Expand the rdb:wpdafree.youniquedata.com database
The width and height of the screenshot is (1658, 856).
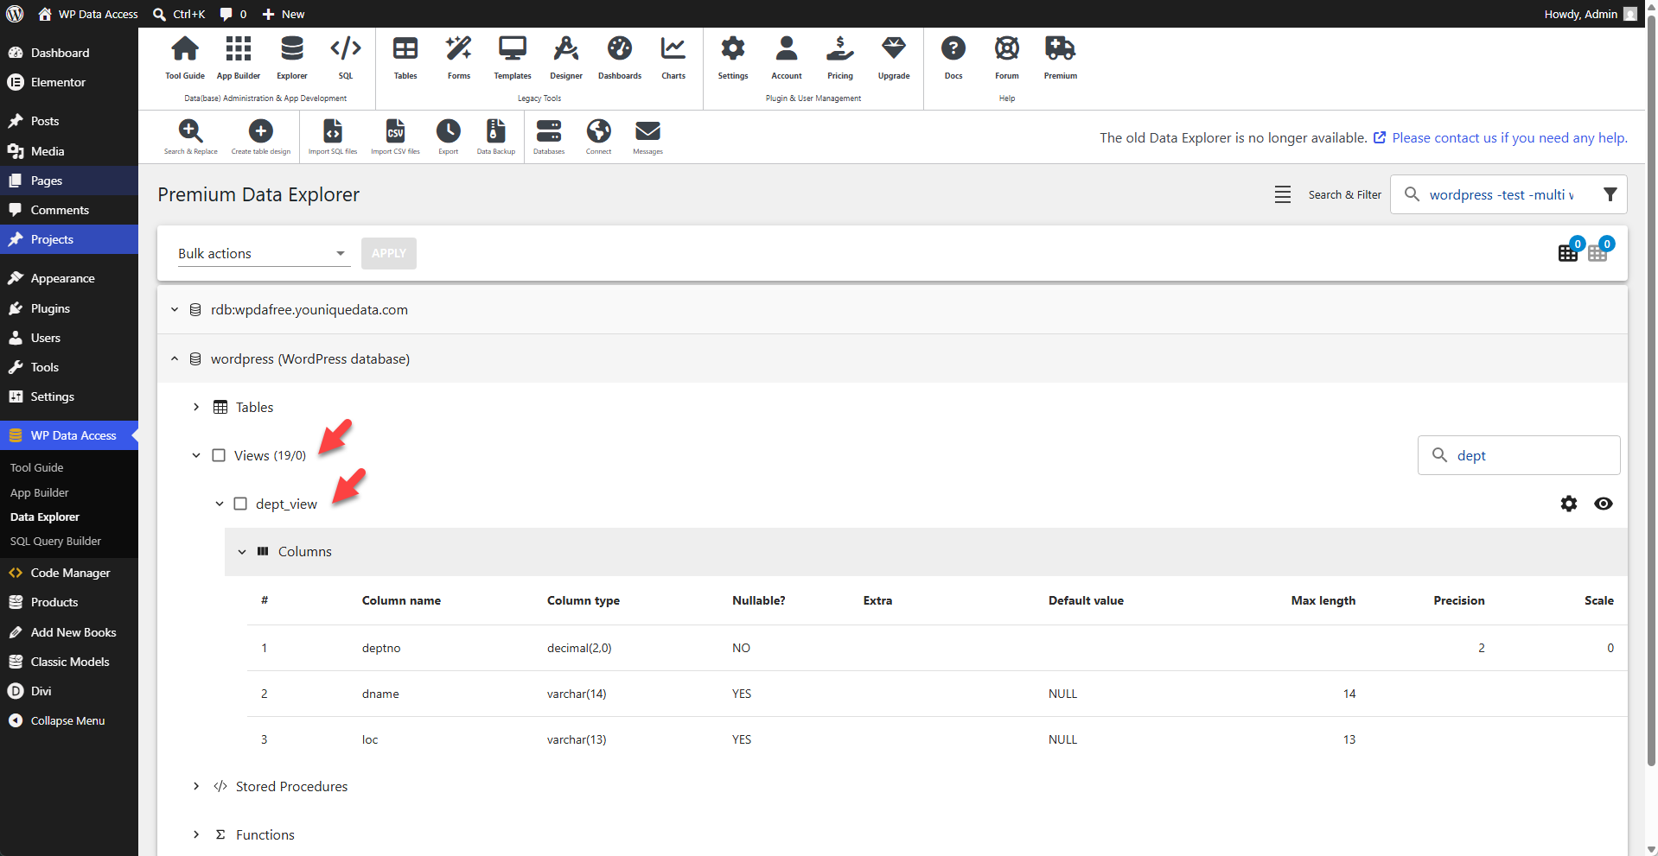click(x=175, y=309)
